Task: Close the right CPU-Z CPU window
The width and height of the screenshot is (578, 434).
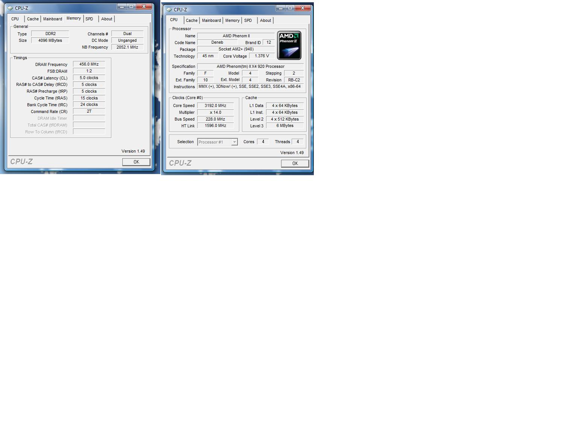Action: (303, 8)
